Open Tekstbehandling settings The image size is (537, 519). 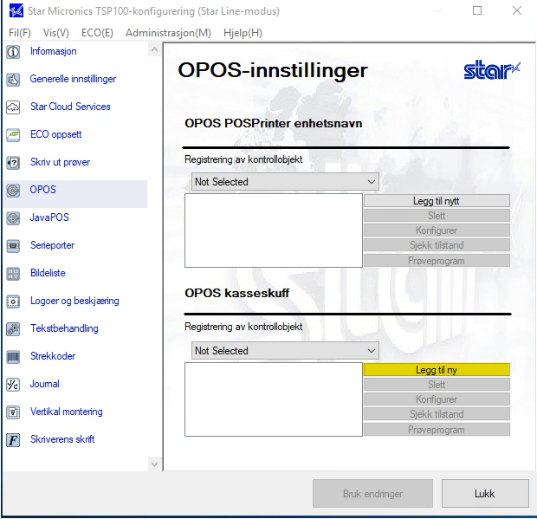click(x=64, y=328)
